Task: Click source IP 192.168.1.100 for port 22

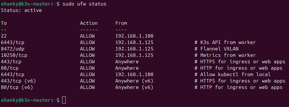Action: pos(134,36)
